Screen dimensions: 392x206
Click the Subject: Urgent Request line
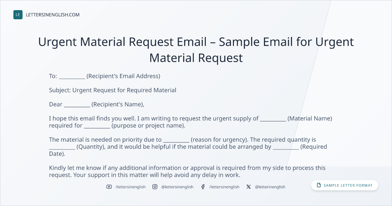click(113, 90)
